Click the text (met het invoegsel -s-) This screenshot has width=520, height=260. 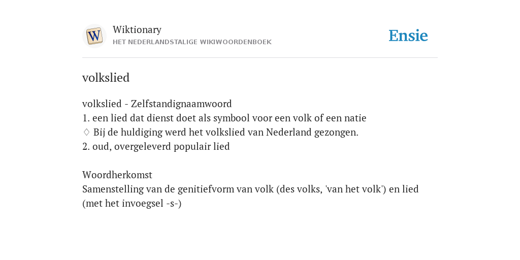pyautogui.click(x=132, y=203)
